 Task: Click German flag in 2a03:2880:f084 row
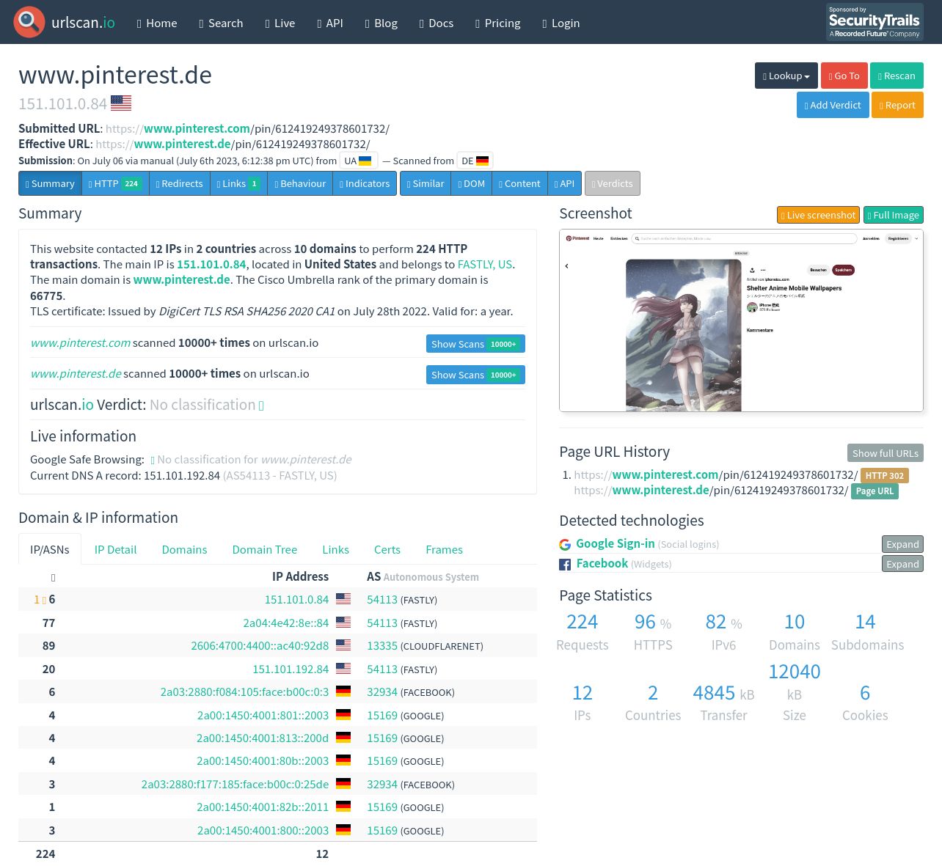[343, 691]
